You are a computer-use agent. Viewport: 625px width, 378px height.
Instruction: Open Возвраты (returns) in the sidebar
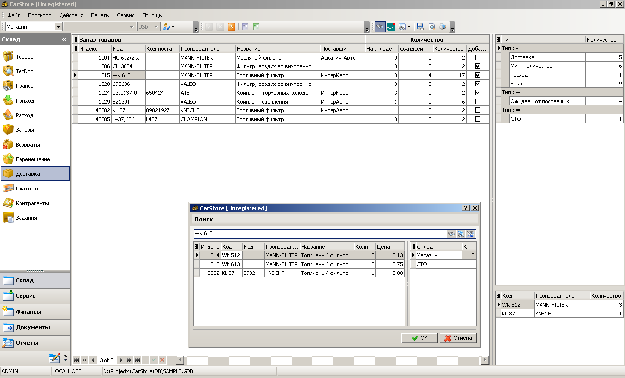pyautogui.click(x=27, y=145)
